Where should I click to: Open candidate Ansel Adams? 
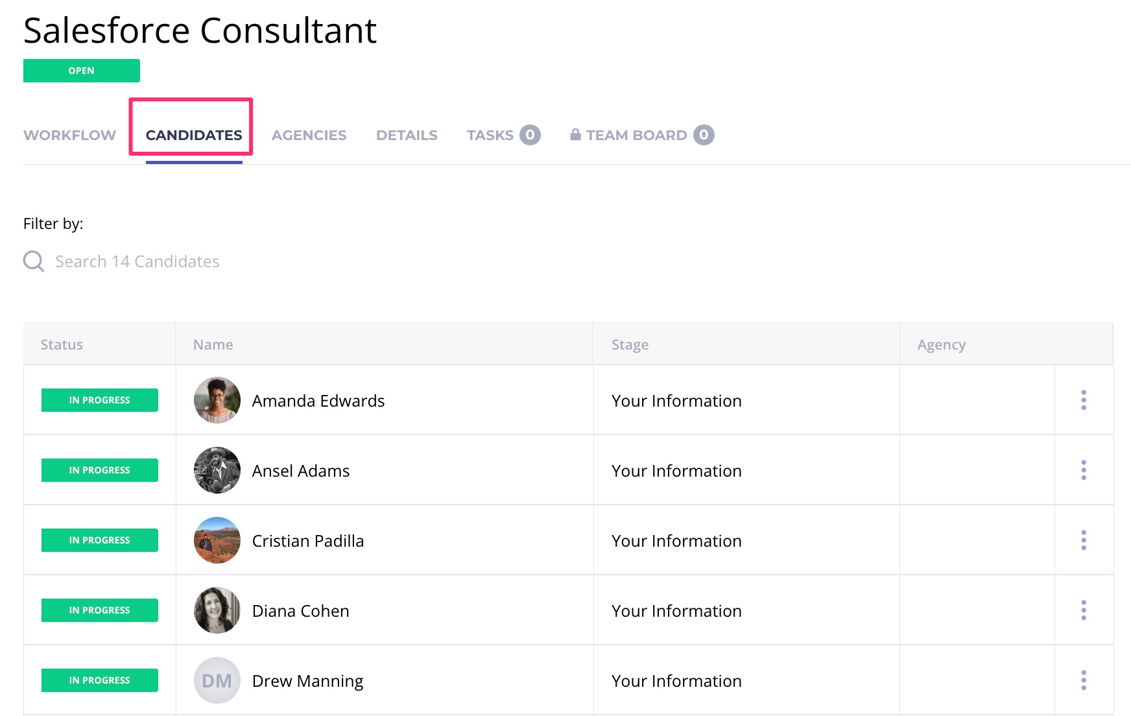click(301, 471)
